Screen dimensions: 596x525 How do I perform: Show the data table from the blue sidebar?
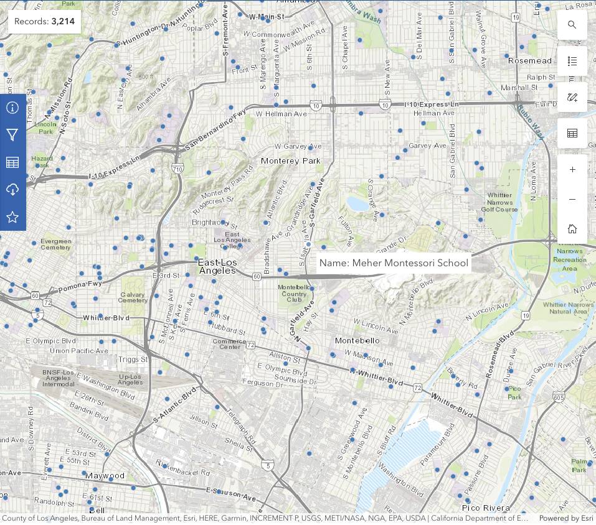[x=12, y=162]
